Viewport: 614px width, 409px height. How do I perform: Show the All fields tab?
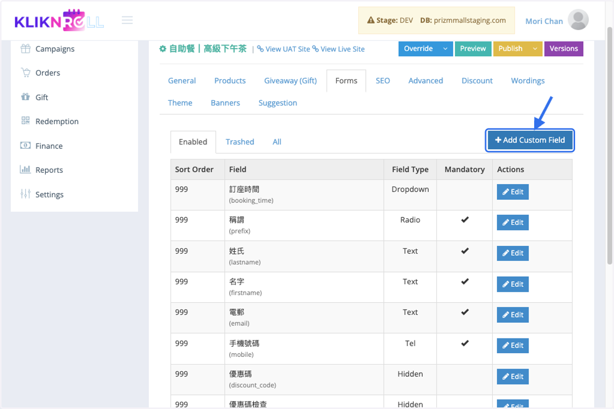point(277,142)
